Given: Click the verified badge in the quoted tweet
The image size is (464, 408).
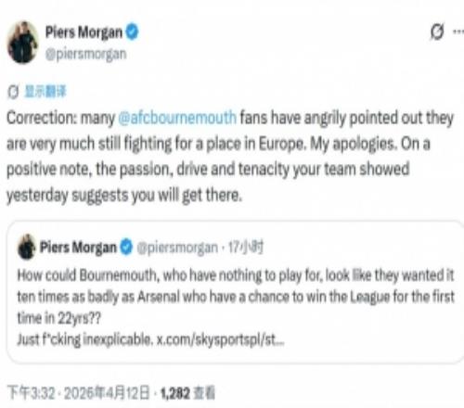Looking at the screenshot, I should pyautogui.click(x=126, y=247).
